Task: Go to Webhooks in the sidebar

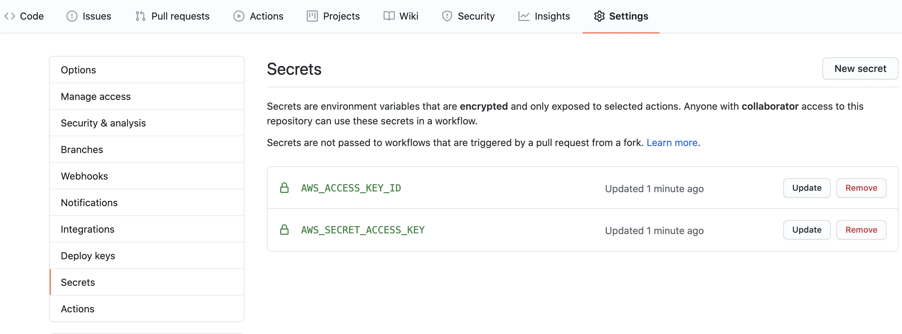Action: pyautogui.click(x=85, y=176)
